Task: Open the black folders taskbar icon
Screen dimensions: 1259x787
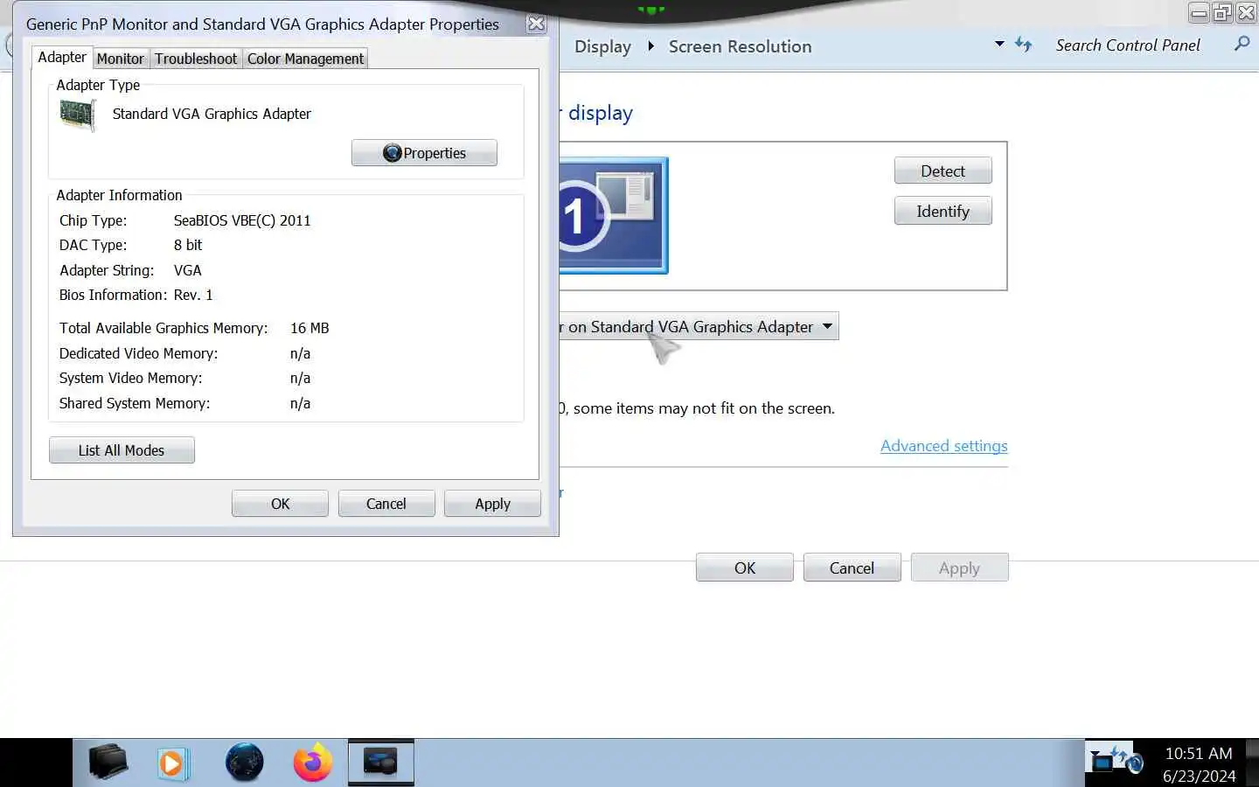Action: click(108, 763)
